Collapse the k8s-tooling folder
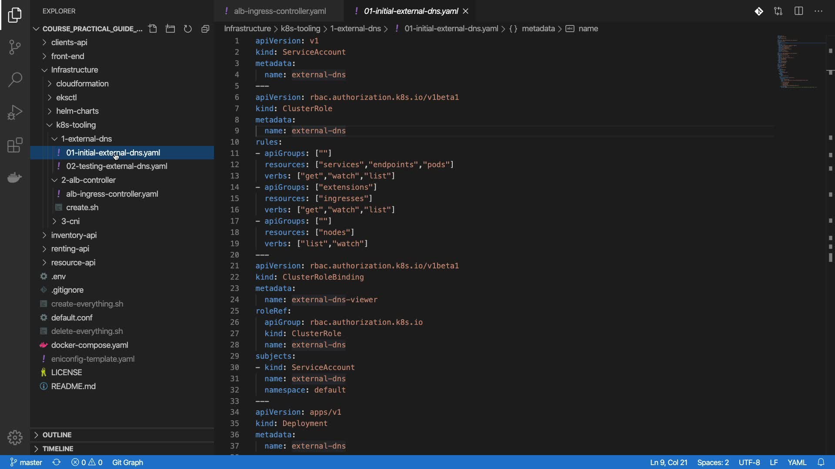This screenshot has width=835, height=469. pos(76,125)
